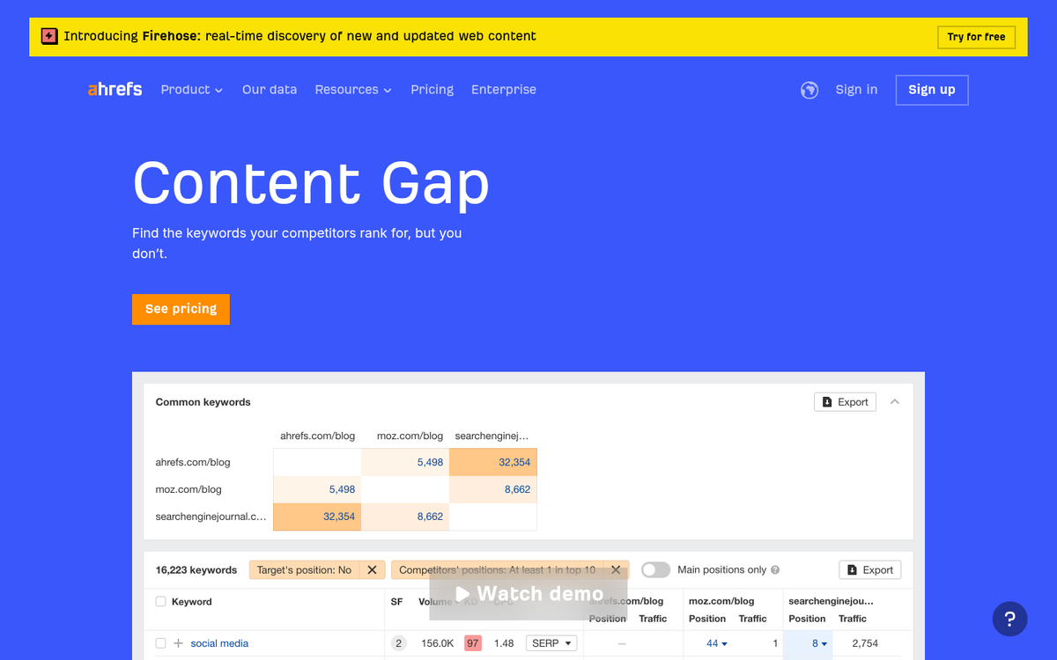1057x660 pixels.
Task: Expand the Resources menu
Action: coord(352,90)
